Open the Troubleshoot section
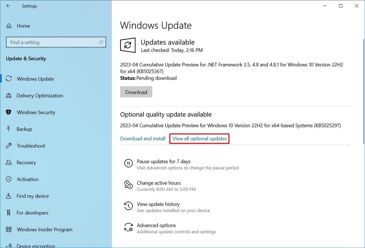The width and height of the screenshot is (365, 248). [x=31, y=146]
